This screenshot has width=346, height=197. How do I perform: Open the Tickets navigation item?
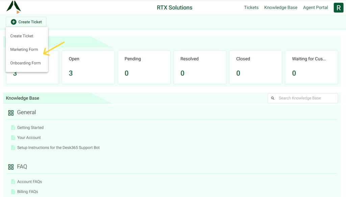click(251, 7)
